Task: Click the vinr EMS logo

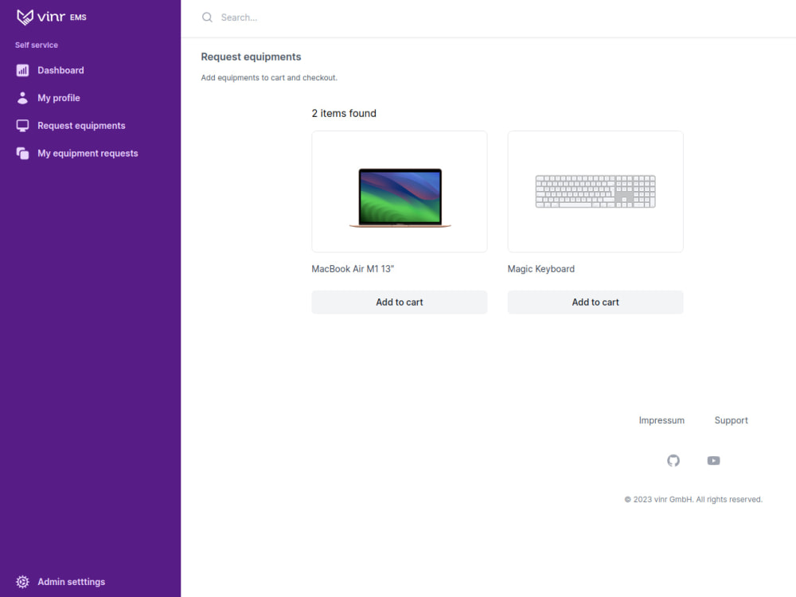Action: click(51, 17)
